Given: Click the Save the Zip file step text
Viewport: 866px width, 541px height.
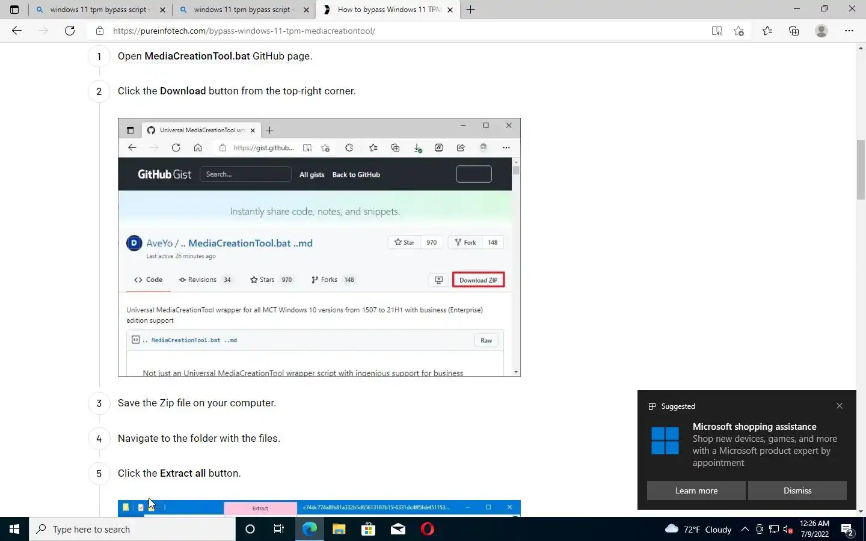Looking at the screenshot, I should (197, 403).
